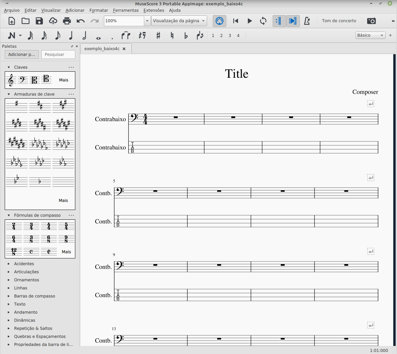Select the 6/8 time signature
Screen dimensions: 397x354
pyautogui.click(x=49, y=239)
